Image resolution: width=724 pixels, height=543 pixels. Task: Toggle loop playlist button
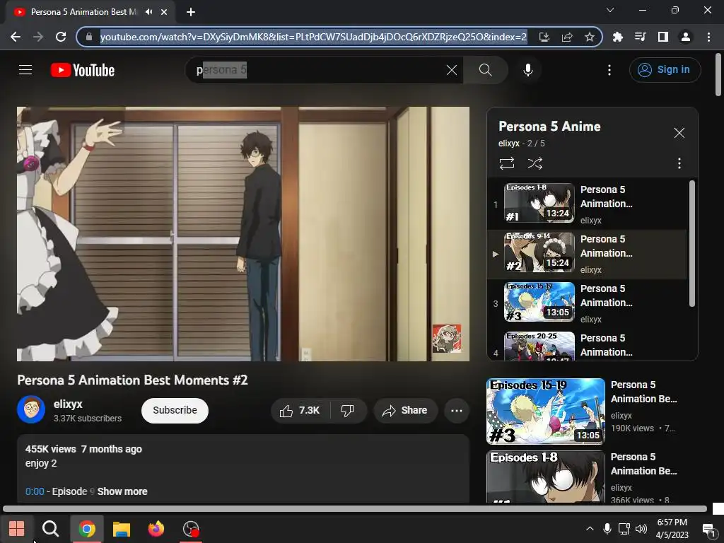pyautogui.click(x=506, y=163)
